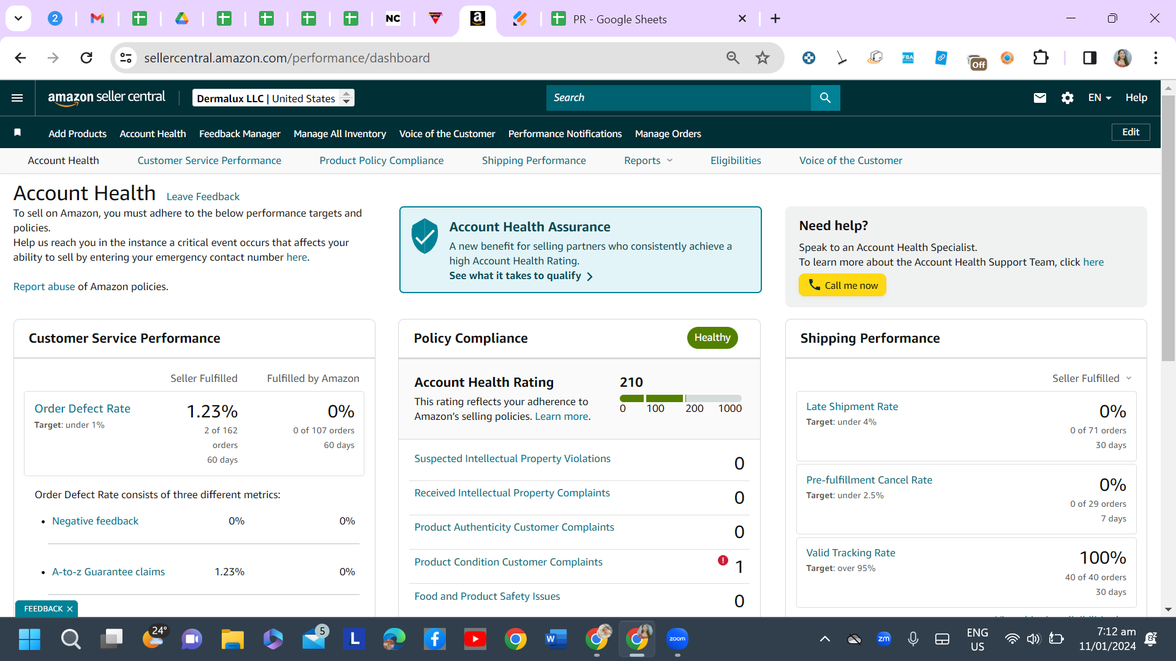Open a new browser tab

775,19
